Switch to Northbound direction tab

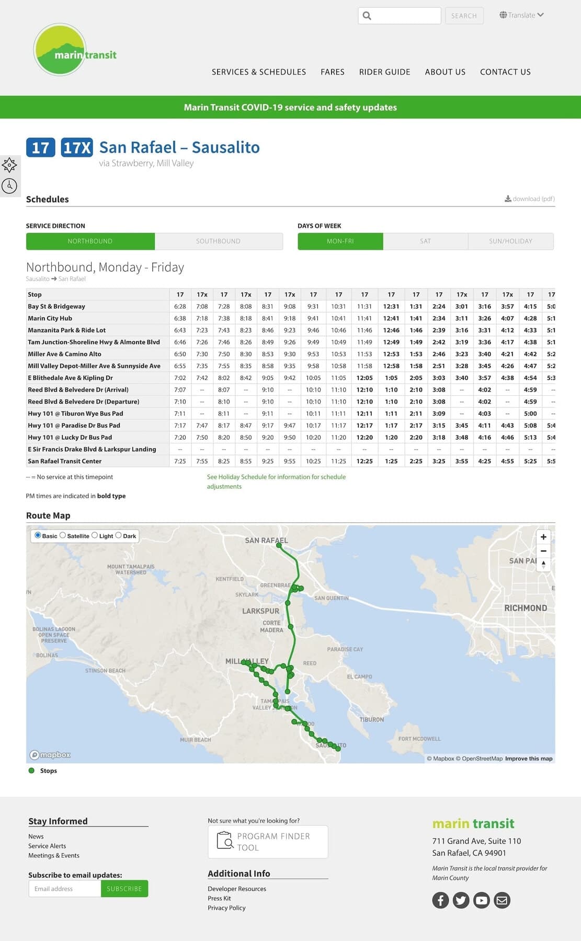coord(90,241)
